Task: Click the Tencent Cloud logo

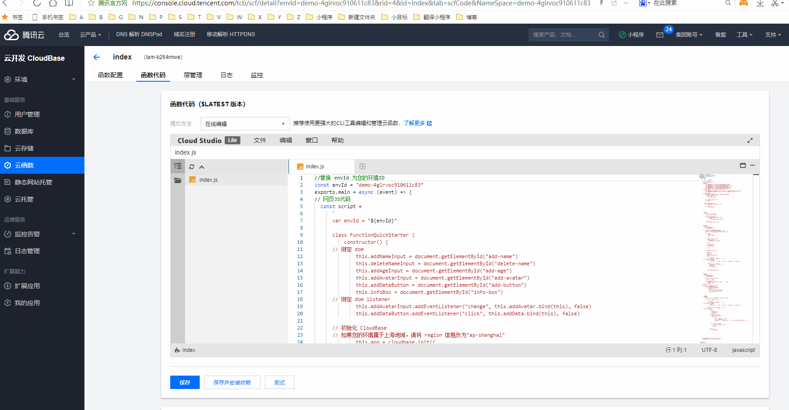Action: [x=24, y=35]
